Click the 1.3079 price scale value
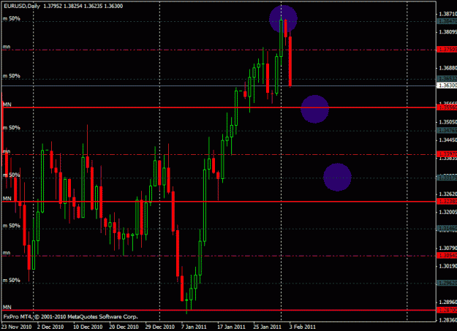 pos(447,248)
